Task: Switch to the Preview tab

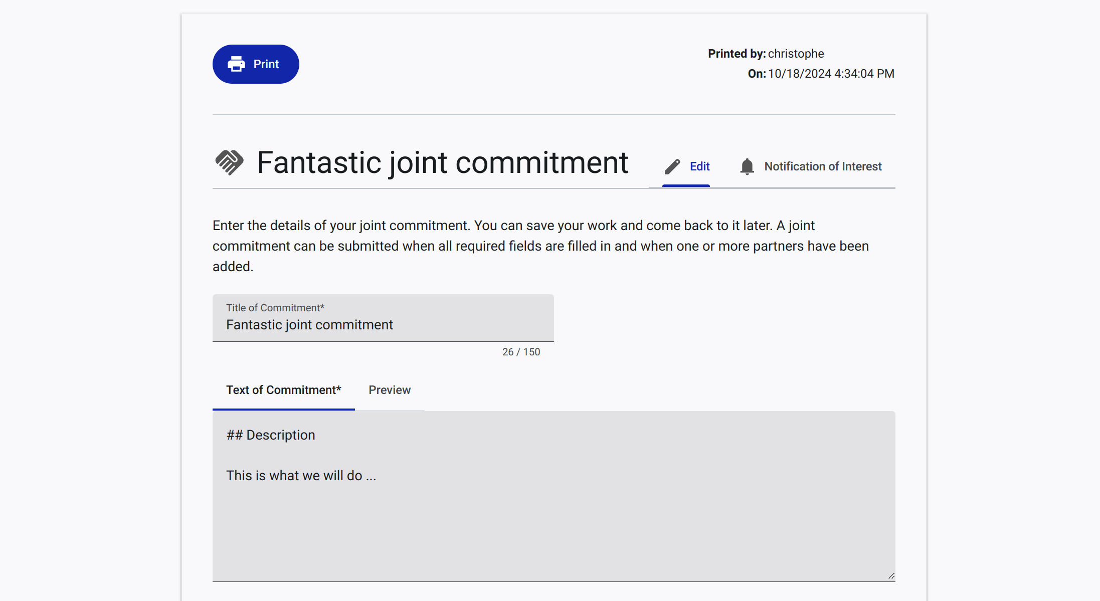Action: point(390,390)
